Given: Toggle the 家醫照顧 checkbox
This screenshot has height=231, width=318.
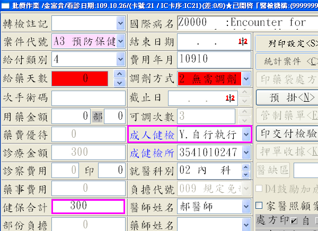Looking at the screenshot, I should 259,206.
